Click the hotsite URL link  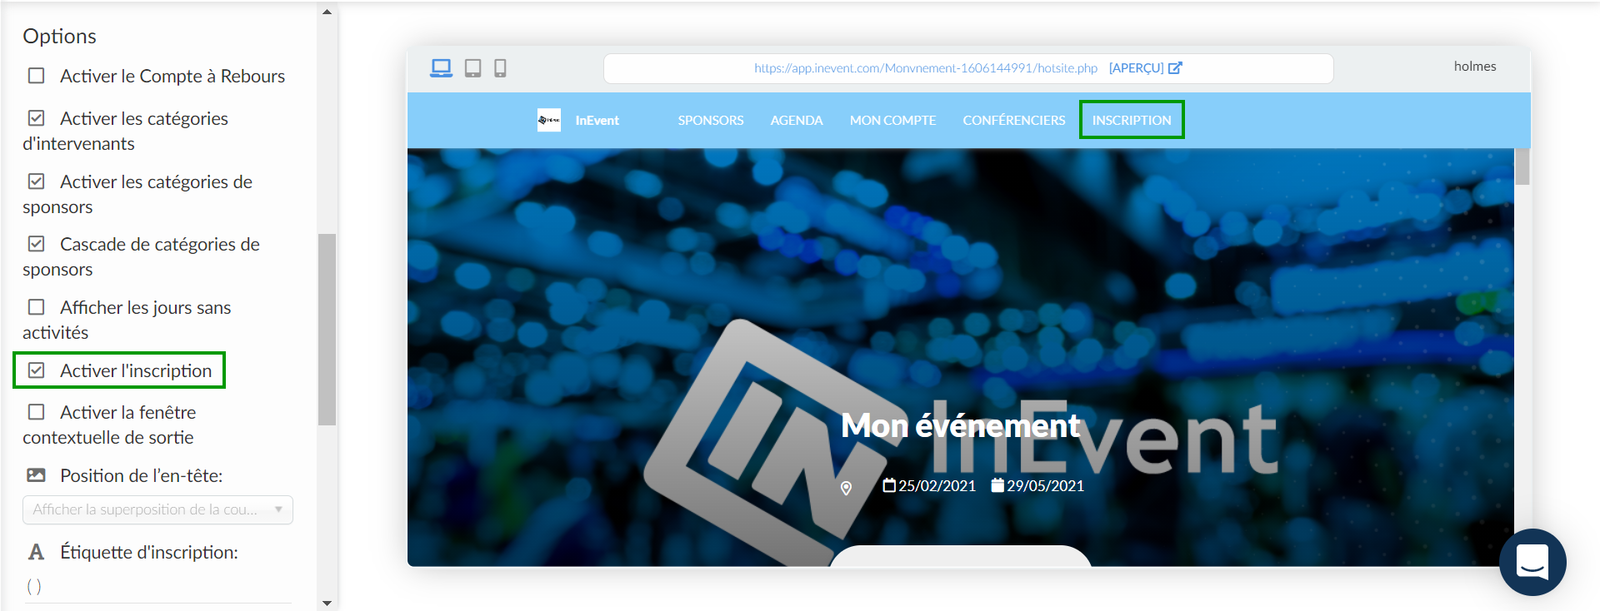click(926, 68)
